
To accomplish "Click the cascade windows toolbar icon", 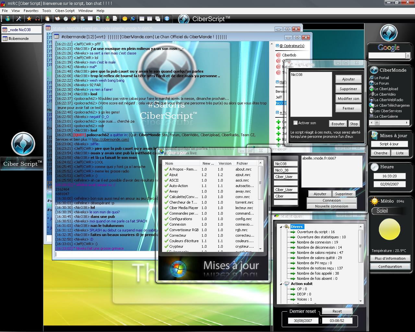I will pos(158,19).
